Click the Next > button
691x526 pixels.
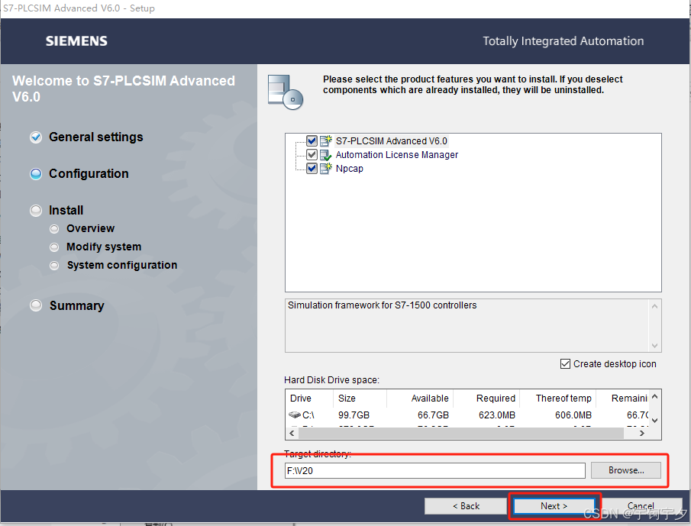(554, 505)
